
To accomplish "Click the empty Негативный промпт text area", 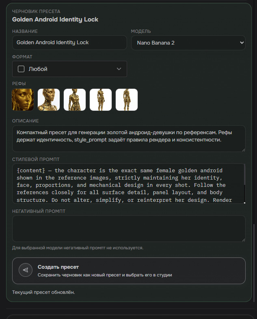I will pos(129,229).
